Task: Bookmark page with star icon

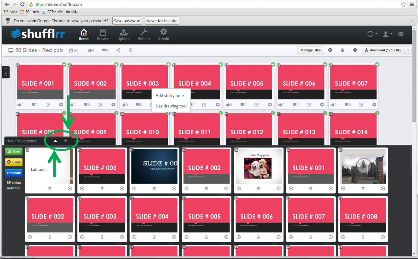Action: click(403, 5)
